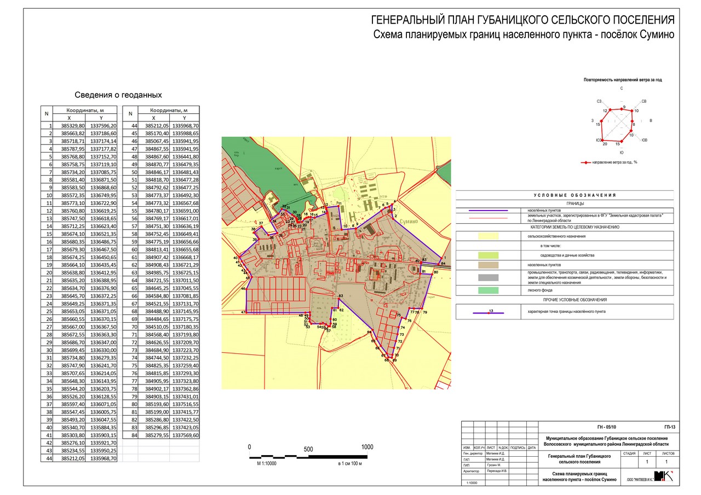Click the '1000' mark above the scale bar
This screenshot has height=495, width=701.
tap(367, 447)
